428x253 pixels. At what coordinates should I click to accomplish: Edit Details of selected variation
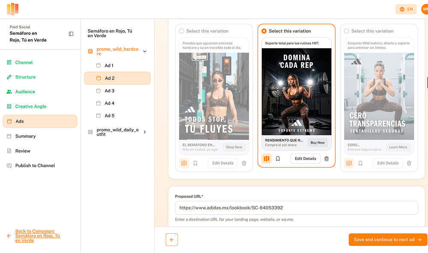coord(306,159)
